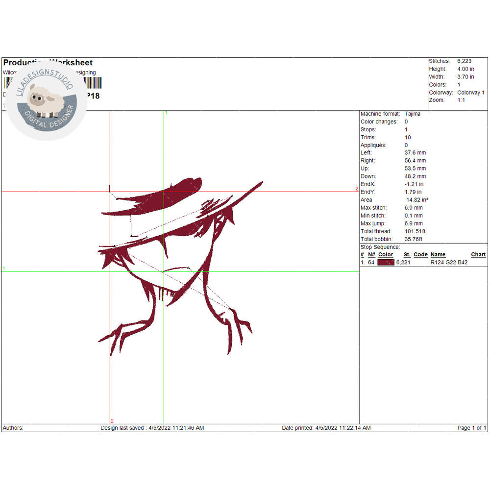The width and height of the screenshot is (490, 490).
Task: Click the Zoom 1:1 value
Action: pyautogui.click(x=462, y=100)
